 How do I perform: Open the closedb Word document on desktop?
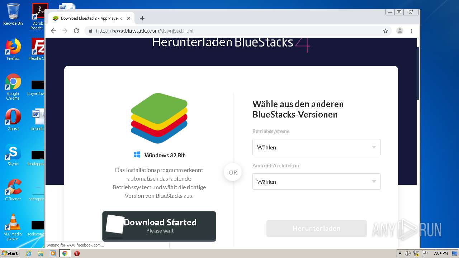point(38,119)
